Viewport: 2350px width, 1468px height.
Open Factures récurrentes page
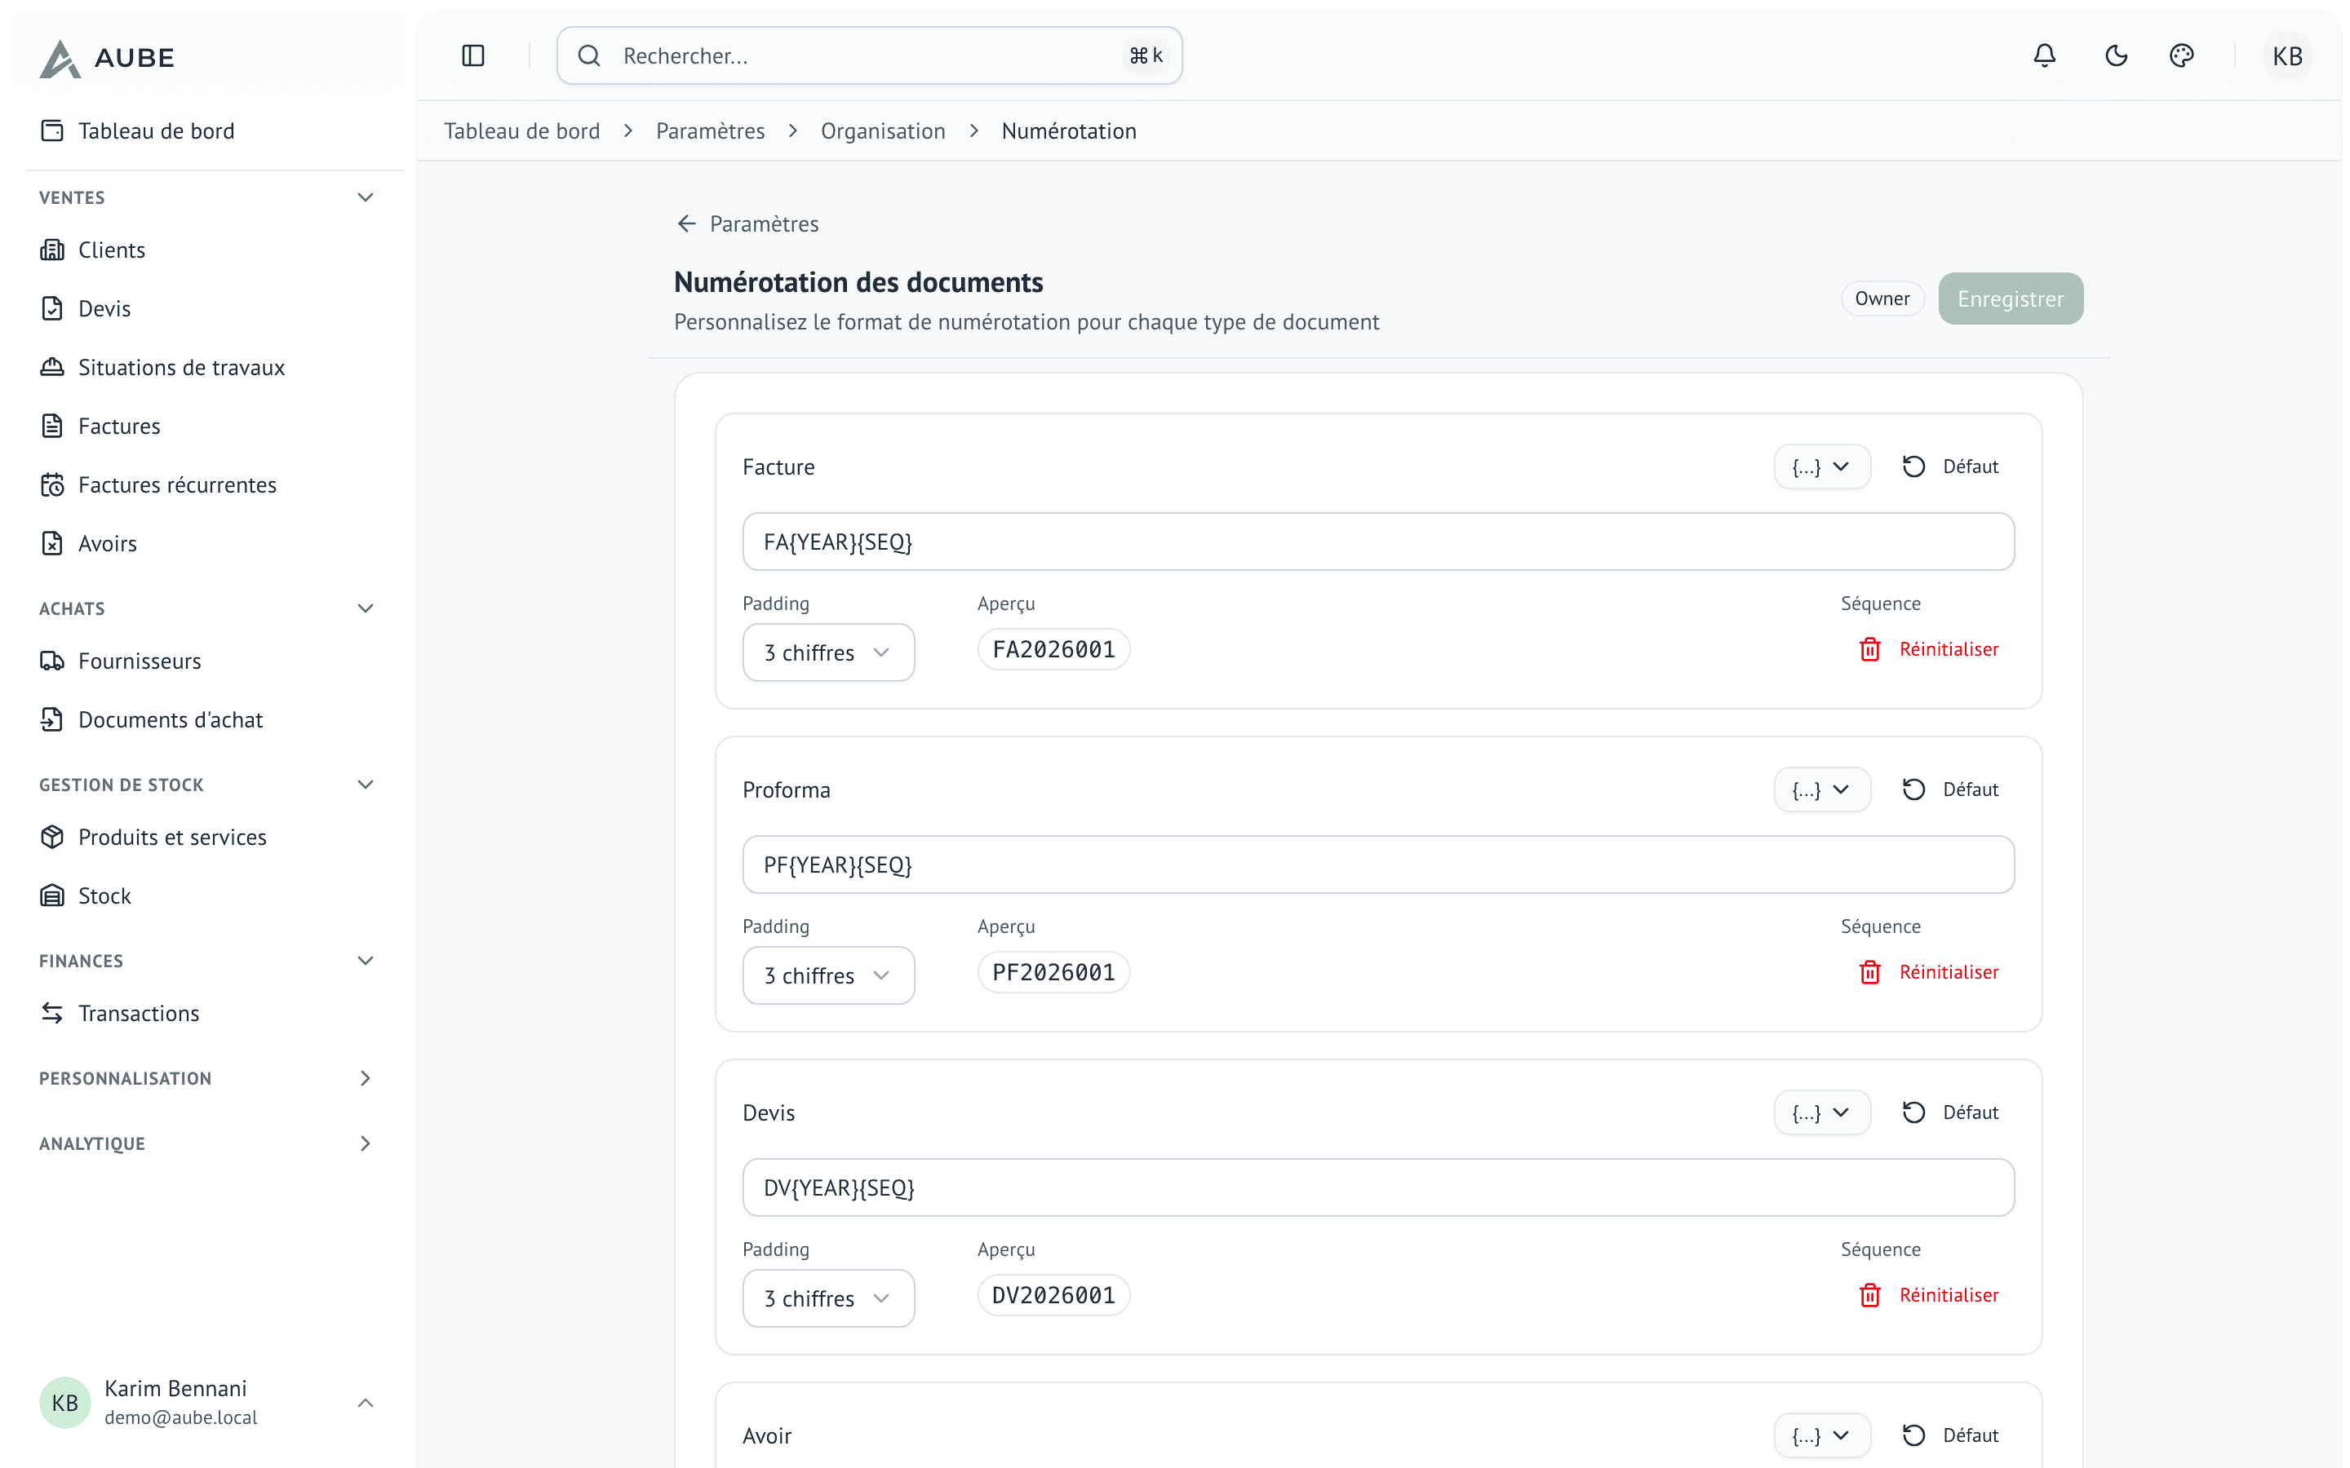coord(208,484)
